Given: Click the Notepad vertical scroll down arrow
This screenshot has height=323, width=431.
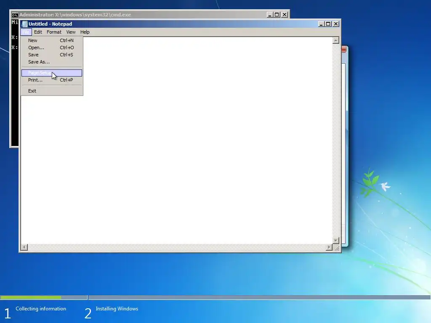Looking at the screenshot, I should click(335, 240).
